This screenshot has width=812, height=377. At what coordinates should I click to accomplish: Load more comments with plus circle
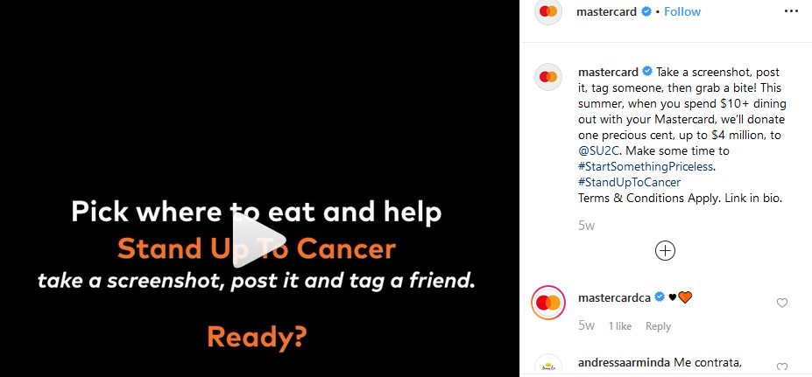(665, 251)
